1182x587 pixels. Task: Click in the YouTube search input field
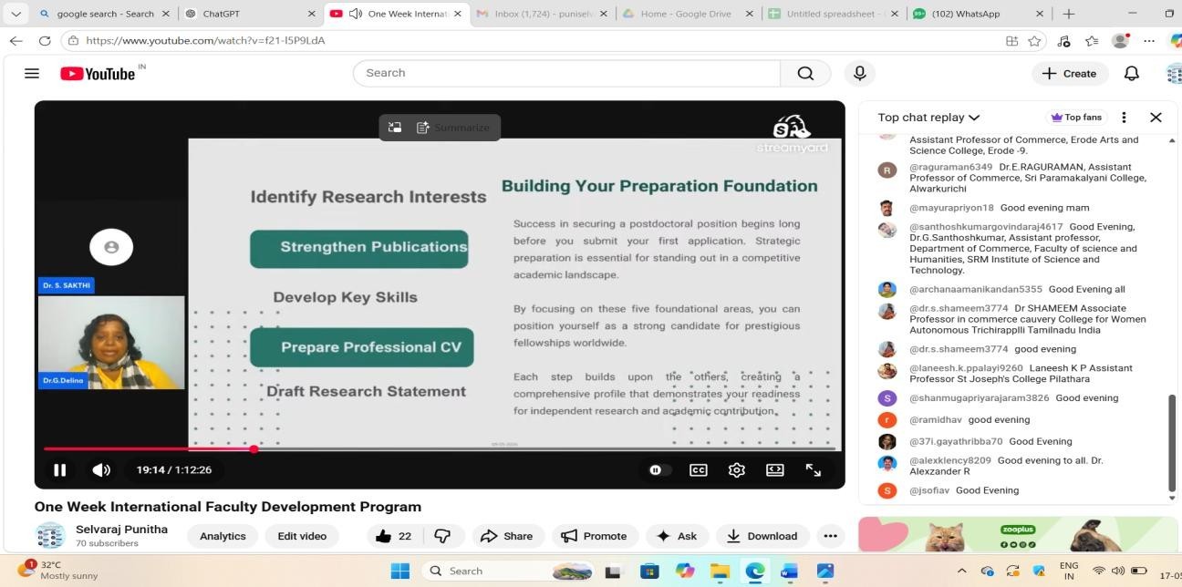(565, 73)
